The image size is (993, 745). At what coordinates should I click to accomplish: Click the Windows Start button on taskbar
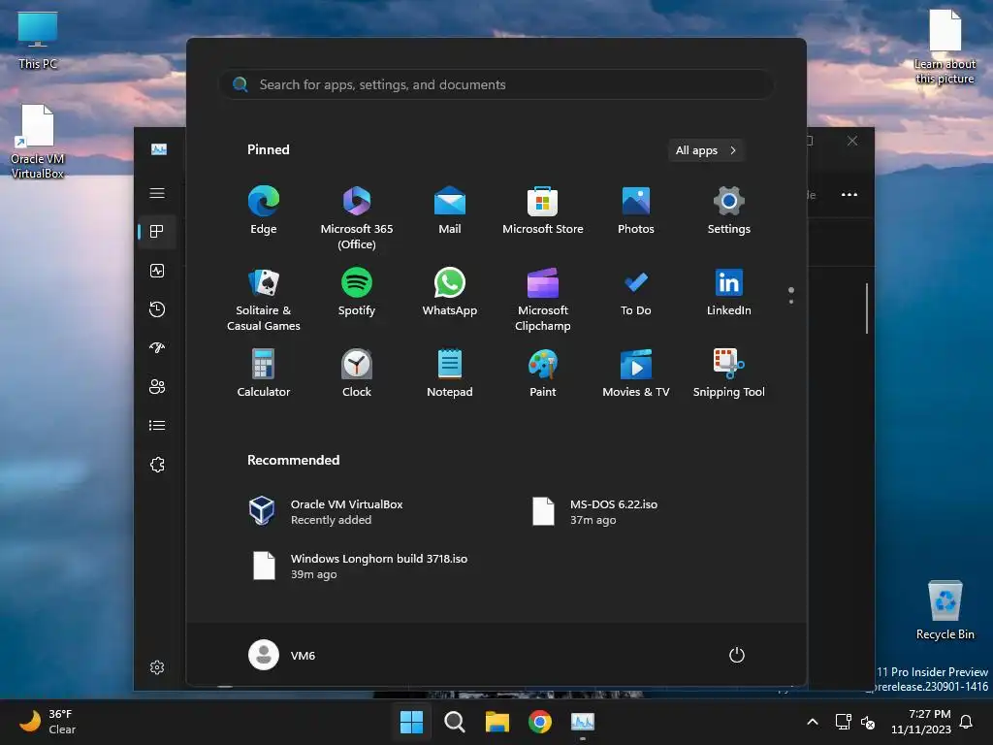tap(411, 722)
